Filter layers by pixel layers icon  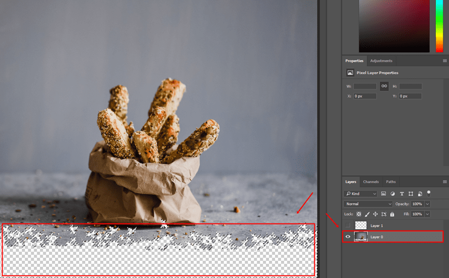383,193
